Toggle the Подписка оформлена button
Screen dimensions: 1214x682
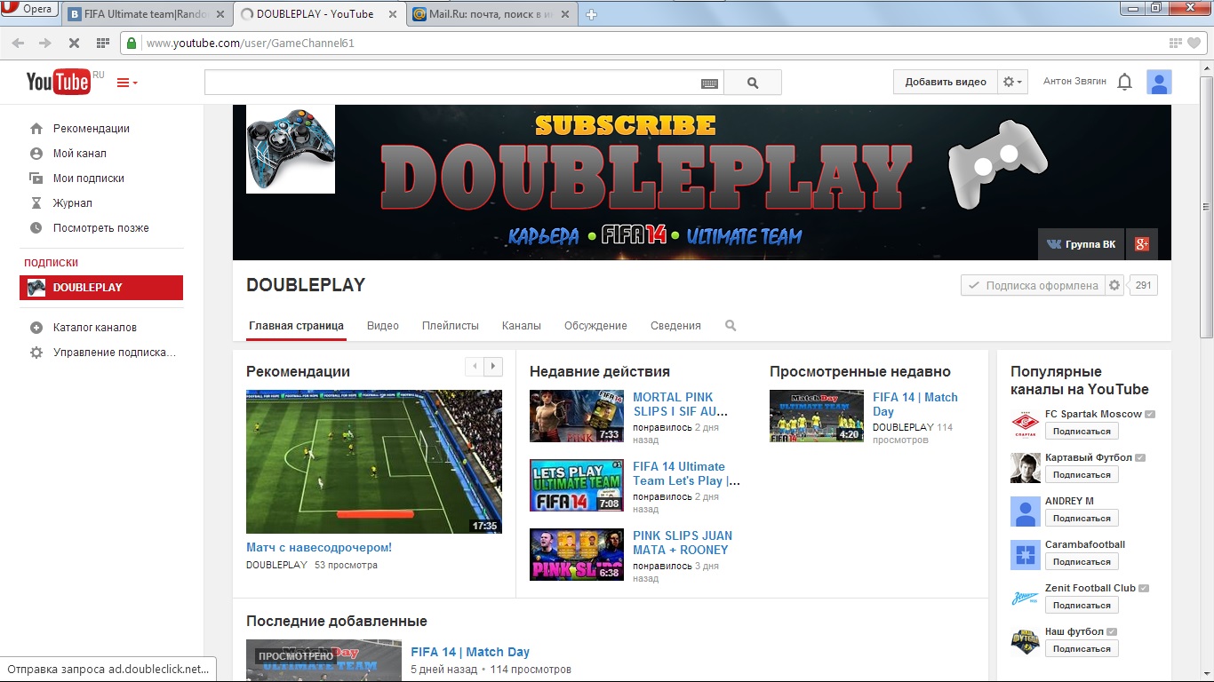1033,285
